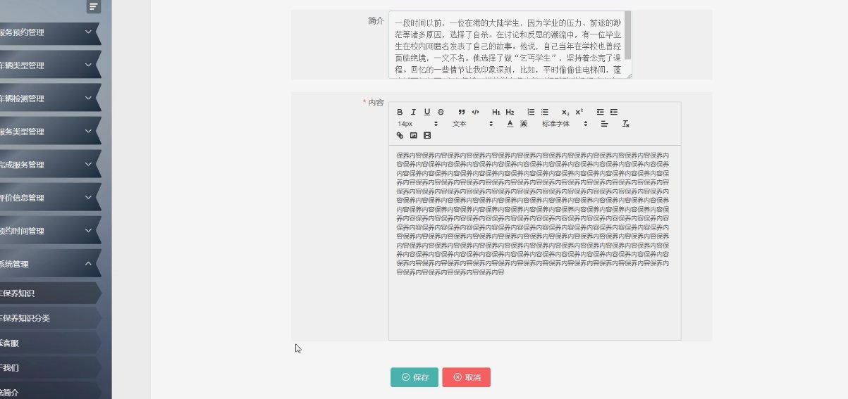
Task: Apply superscript formatting
Action: [x=579, y=112]
